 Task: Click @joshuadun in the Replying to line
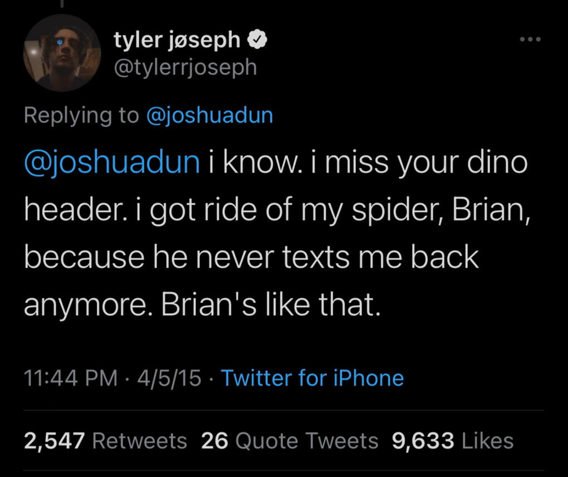209,115
